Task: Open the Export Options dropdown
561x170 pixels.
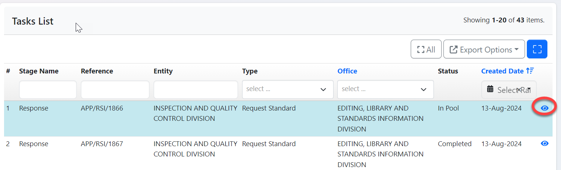Action: (x=484, y=49)
